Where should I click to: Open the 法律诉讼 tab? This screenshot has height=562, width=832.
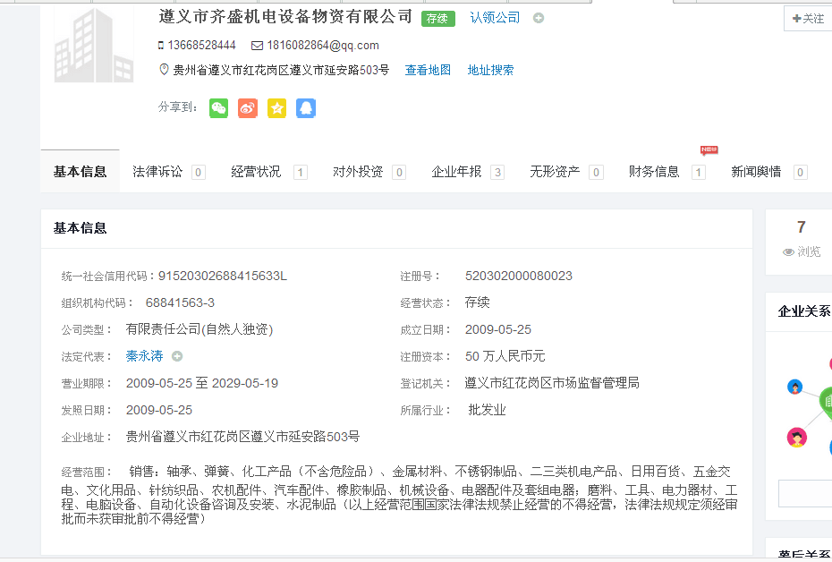click(x=157, y=172)
